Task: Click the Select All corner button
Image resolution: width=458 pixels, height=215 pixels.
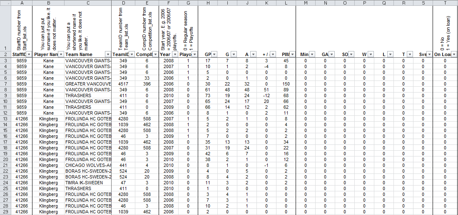Action: pos(5,2)
